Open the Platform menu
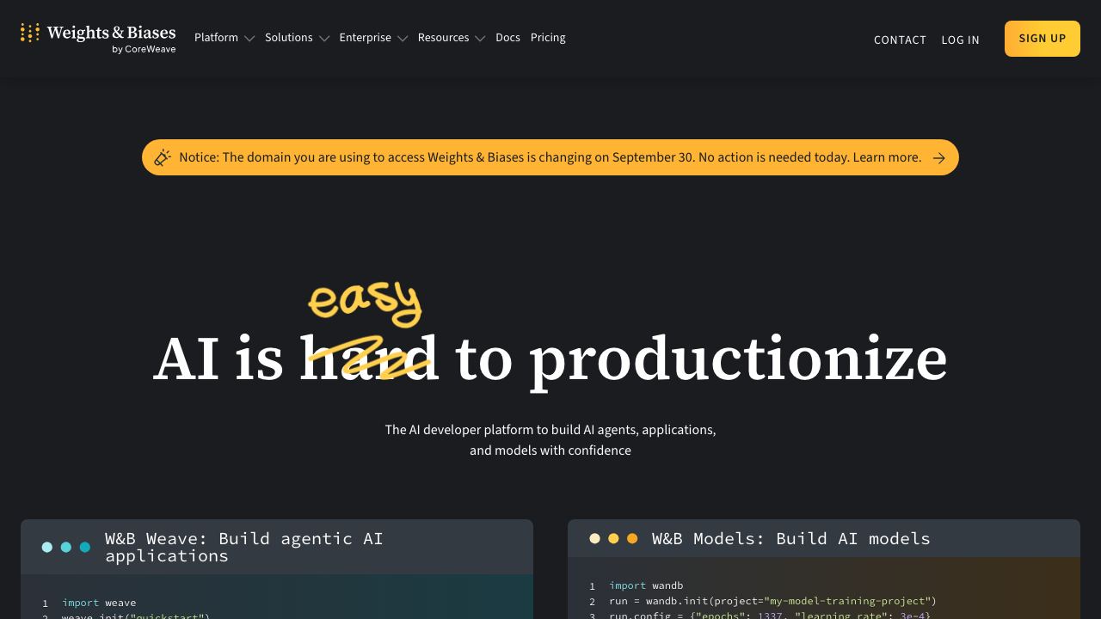The image size is (1101, 619). tap(216, 38)
